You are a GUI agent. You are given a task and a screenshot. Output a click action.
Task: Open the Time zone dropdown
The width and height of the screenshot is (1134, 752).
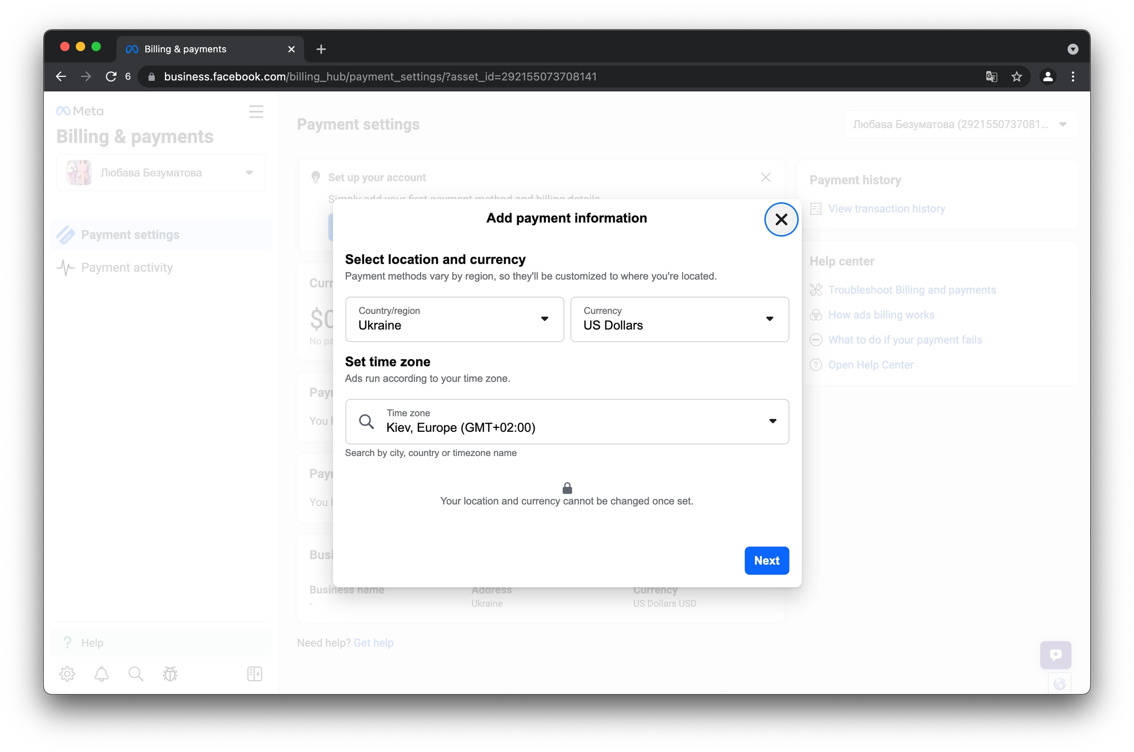click(x=567, y=421)
